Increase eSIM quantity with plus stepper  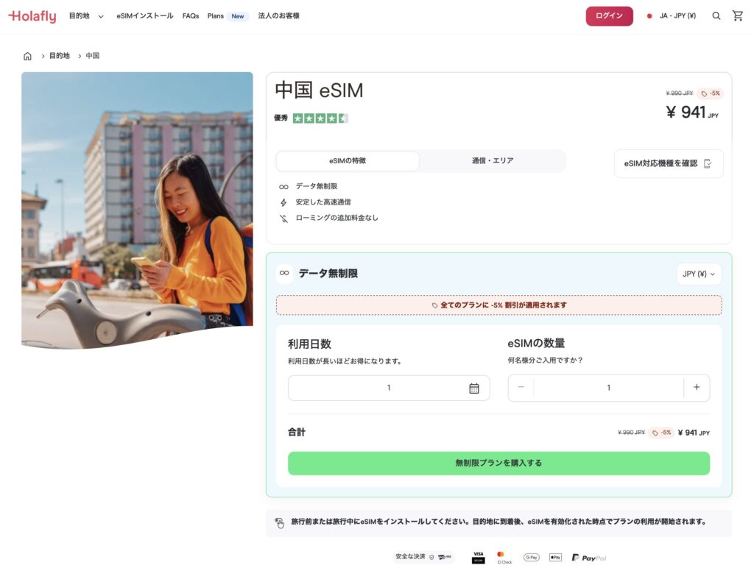[x=697, y=387]
